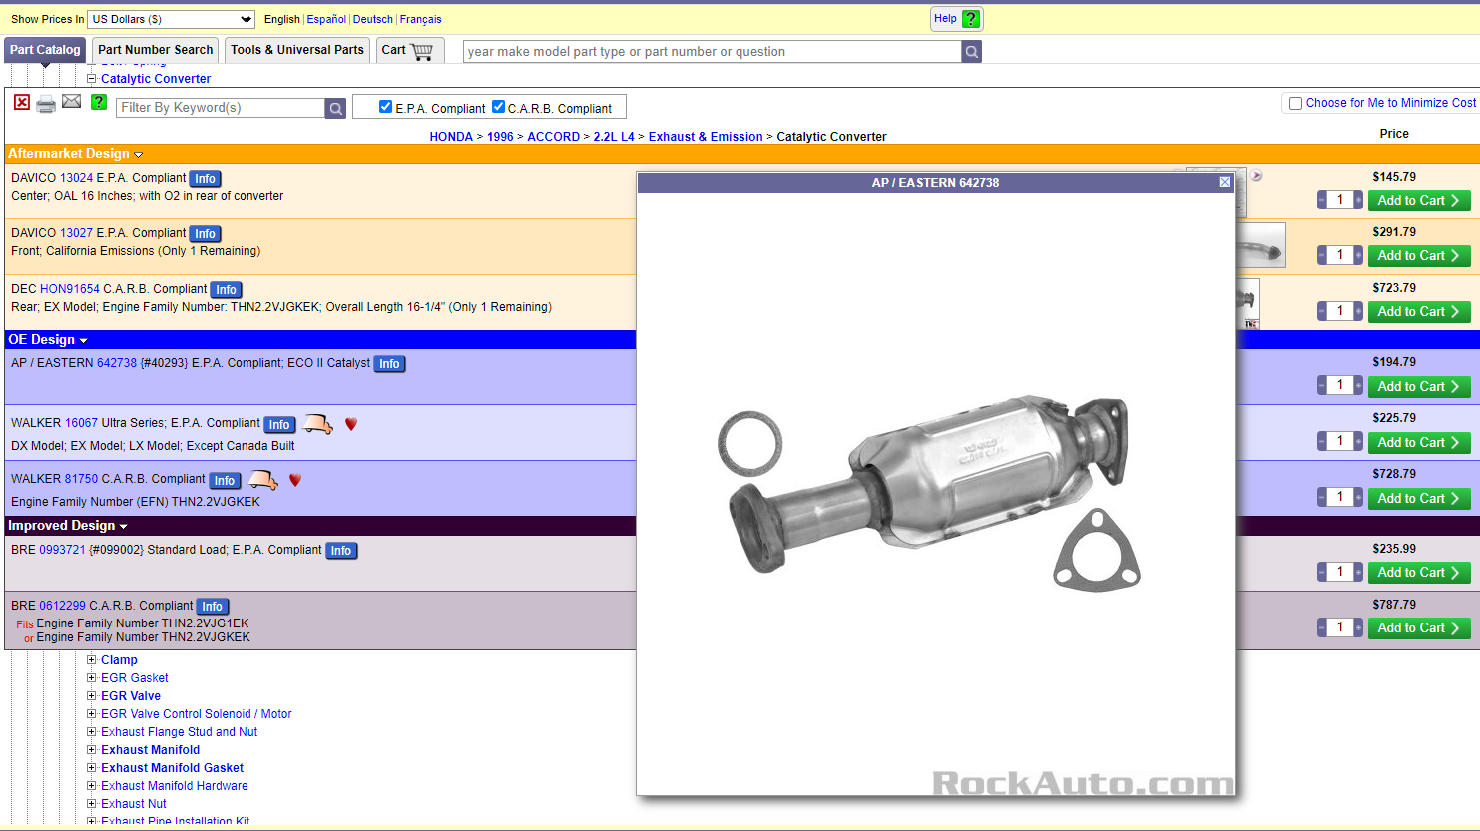This screenshot has height=831, width=1480.
Task: Go to ACCORD in the breadcrumb
Action: coord(554,137)
